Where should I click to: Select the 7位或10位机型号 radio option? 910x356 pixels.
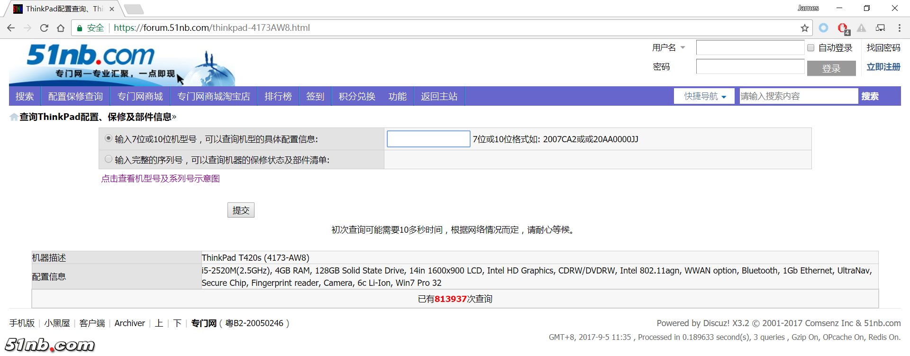(x=109, y=138)
